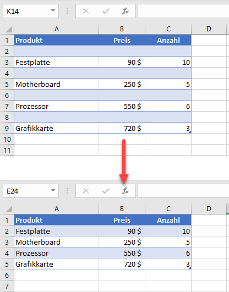
Task: Click 90 $ cell in row 3 of K14 sheet
Action: tap(122, 62)
